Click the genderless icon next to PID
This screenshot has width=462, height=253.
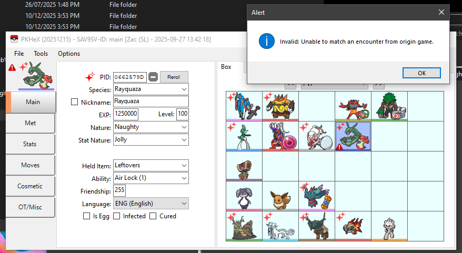[x=153, y=77]
